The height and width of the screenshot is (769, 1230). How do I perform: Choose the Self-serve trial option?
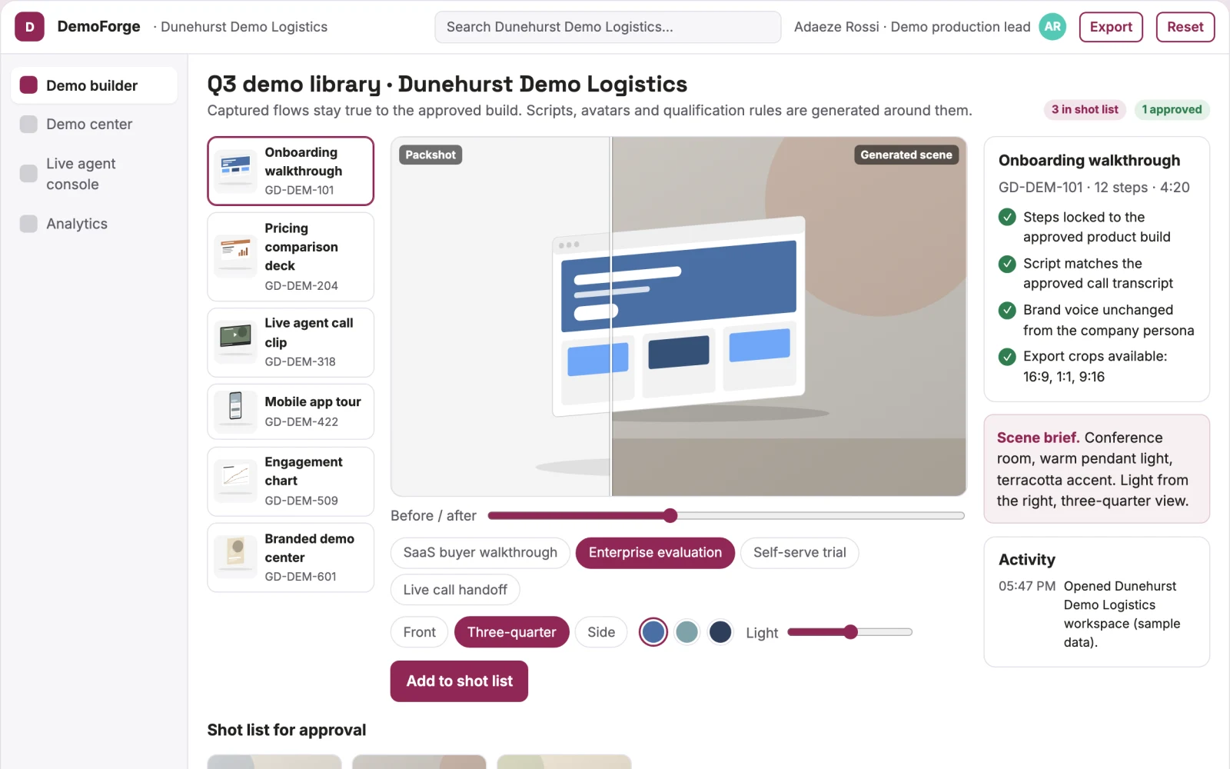pyautogui.click(x=799, y=553)
